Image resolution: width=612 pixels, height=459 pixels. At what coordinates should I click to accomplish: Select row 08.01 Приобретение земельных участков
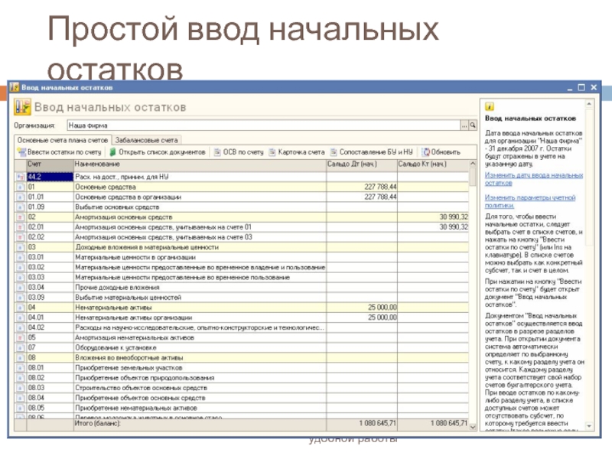(x=242, y=368)
